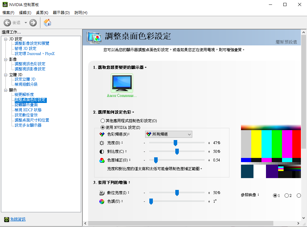Viewport: 307px width, 227px height.
Task: Click the vertical scrollbar up arrow
Action: coord(304,32)
